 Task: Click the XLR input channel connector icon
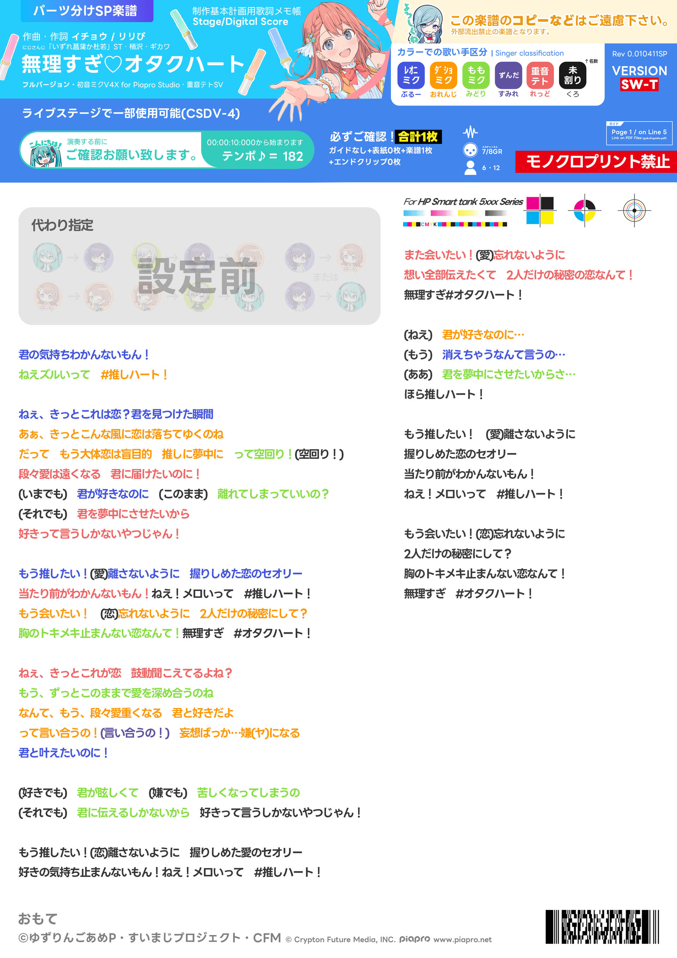470,150
